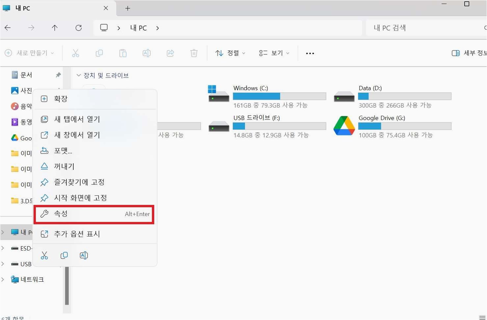Screen dimensions: 487x320
Task: Close the 내 PC tab
Action: click(x=106, y=8)
